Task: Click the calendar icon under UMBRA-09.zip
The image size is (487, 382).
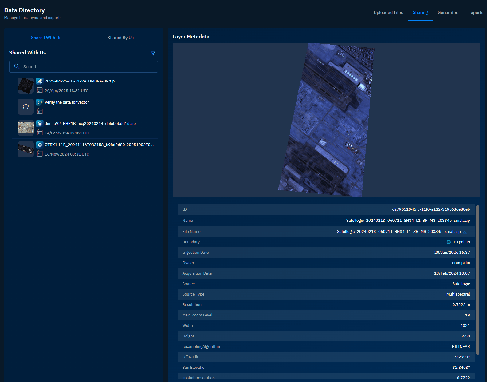Action: pos(40,90)
